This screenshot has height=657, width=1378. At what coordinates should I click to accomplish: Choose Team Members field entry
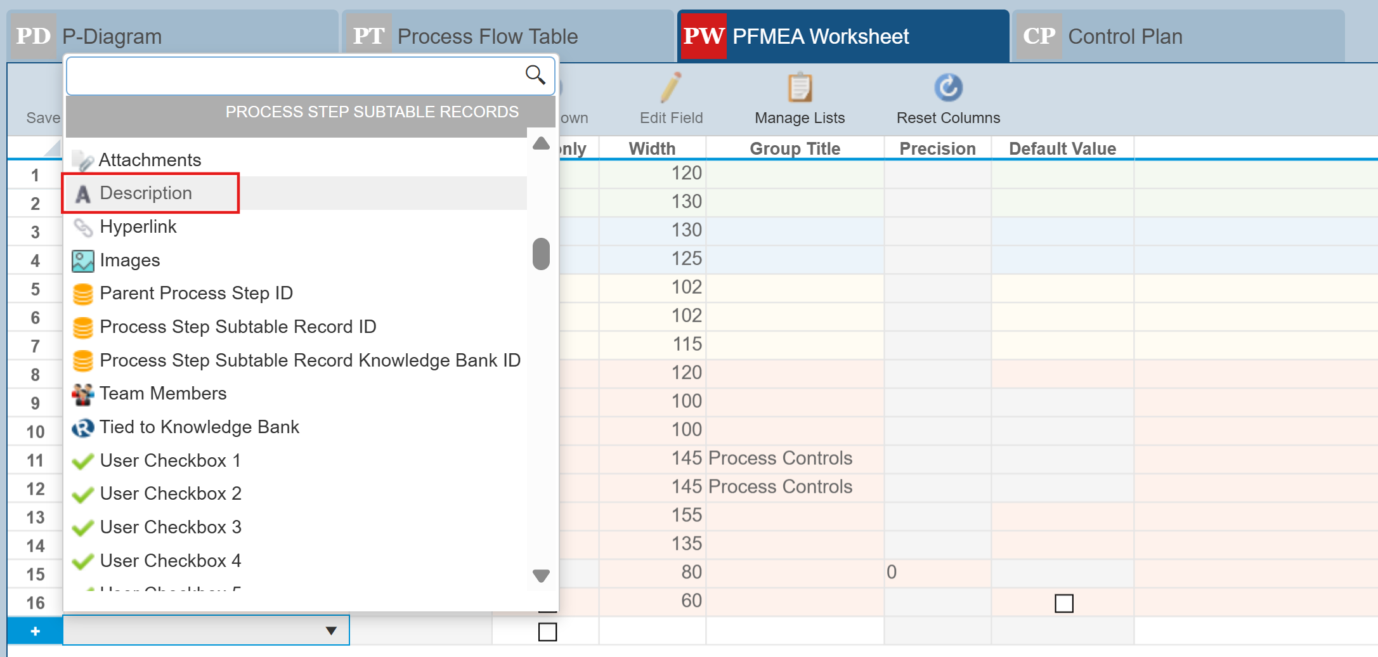162,393
